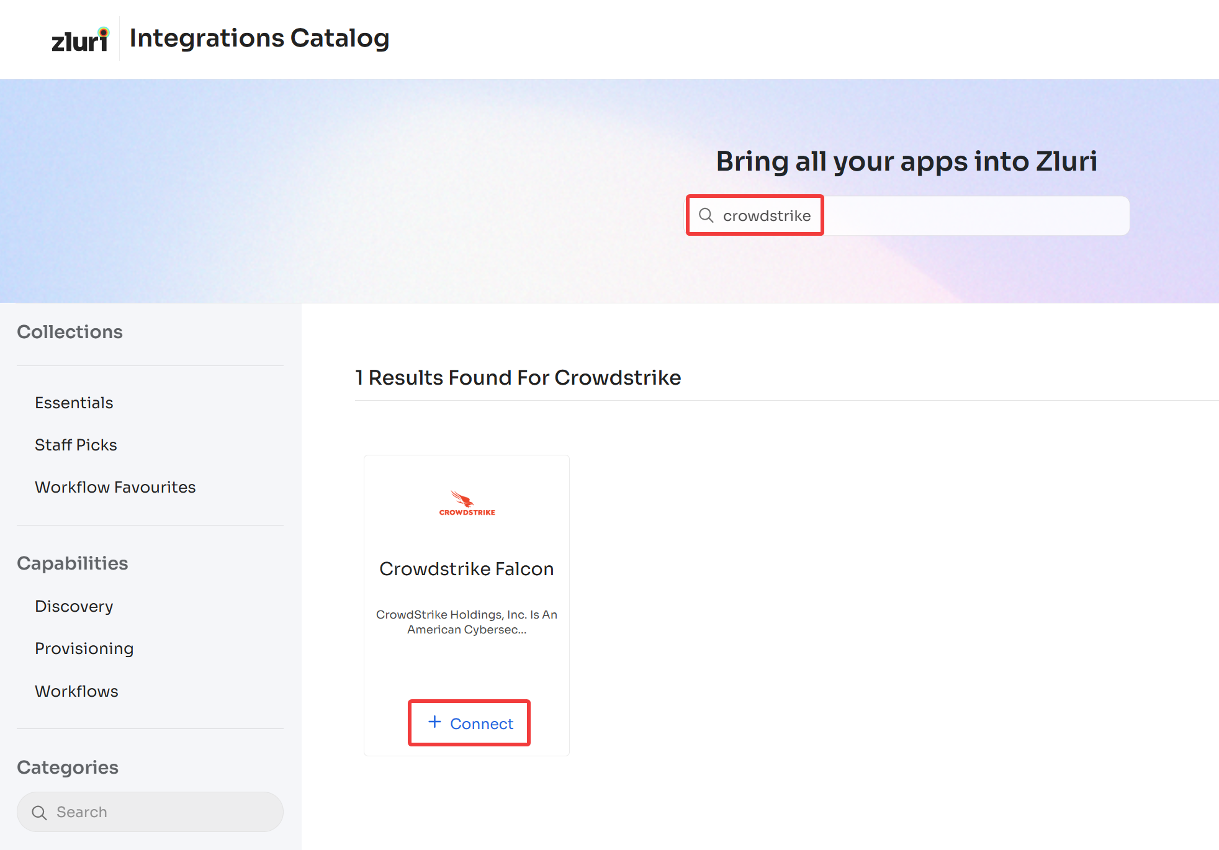1219x850 pixels.
Task: Click the Collections sidebar heading
Action: point(70,332)
